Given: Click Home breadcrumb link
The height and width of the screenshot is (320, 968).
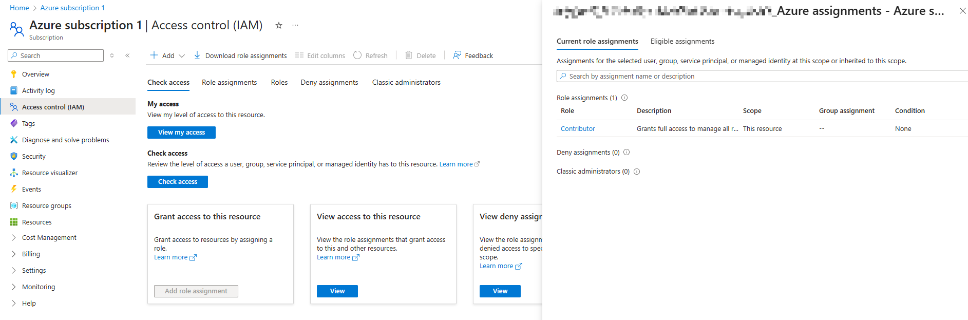Looking at the screenshot, I should [x=20, y=8].
